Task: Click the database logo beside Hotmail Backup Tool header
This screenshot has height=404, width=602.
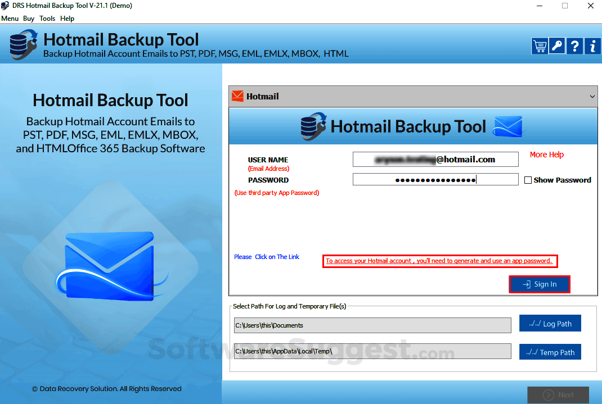Action: coord(313,126)
